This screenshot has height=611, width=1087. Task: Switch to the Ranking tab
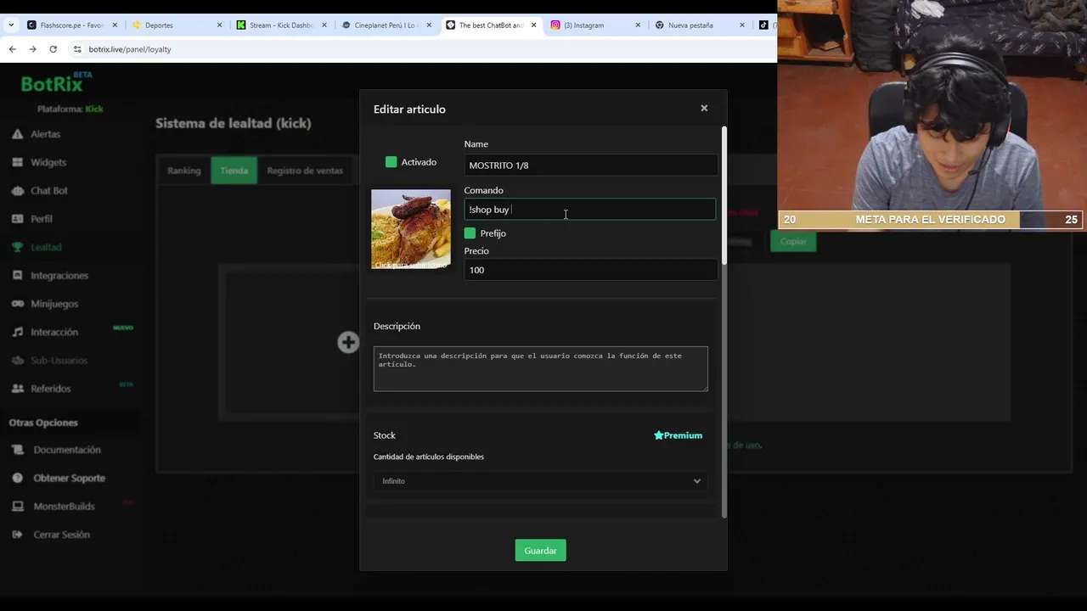pos(183,171)
